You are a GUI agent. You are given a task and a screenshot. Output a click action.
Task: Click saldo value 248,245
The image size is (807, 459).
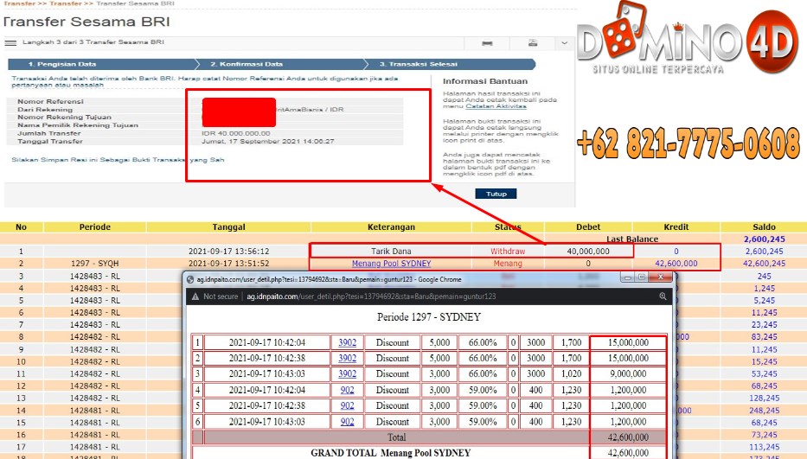tap(765, 411)
